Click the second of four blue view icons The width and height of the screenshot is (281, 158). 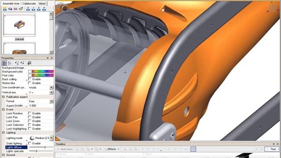pos(33,9)
